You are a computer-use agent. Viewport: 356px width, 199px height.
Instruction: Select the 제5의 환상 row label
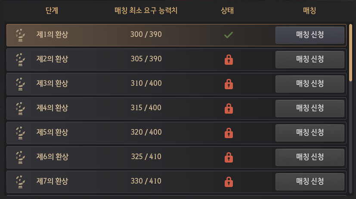(52, 133)
